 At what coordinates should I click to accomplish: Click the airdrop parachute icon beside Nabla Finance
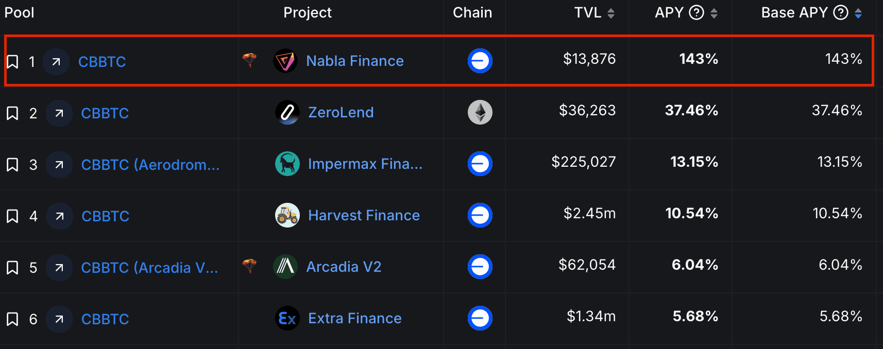[249, 60]
